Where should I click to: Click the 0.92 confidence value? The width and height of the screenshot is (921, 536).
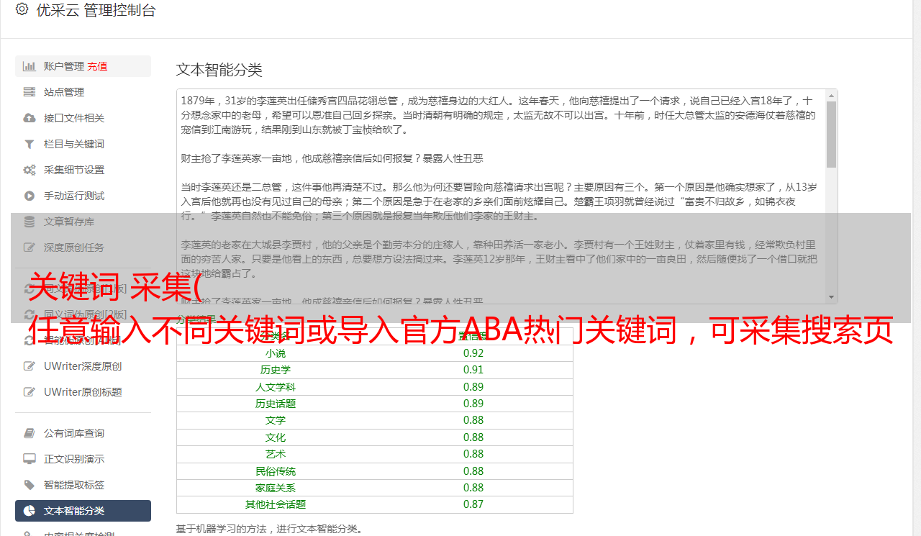tap(473, 353)
